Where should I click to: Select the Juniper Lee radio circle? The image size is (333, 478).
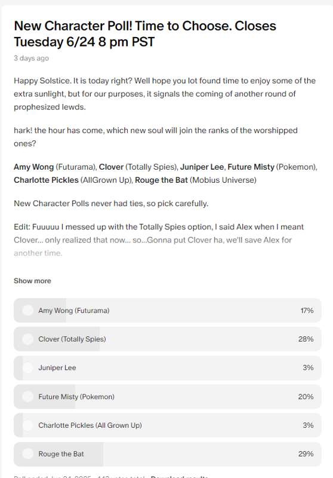pyautogui.click(x=27, y=367)
